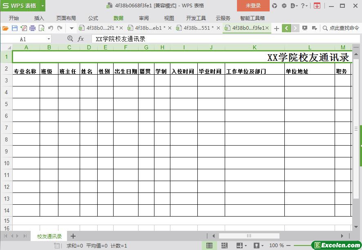Open the 页面布局 ribbon tab

pyautogui.click(x=66, y=18)
